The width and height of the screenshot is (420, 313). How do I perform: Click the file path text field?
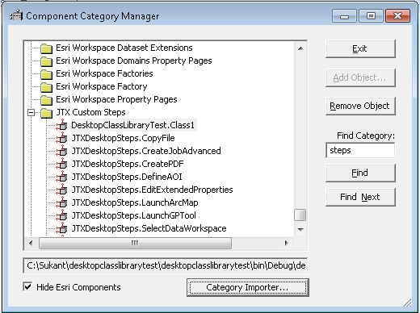coord(166,265)
